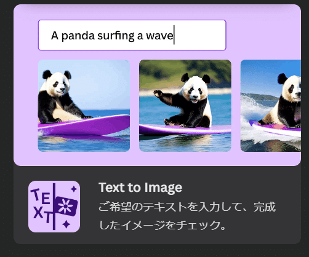The height and width of the screenshot is (257, 309).
Task: Click the flower picture inside the app icon
Action: (x=66, y=206)
